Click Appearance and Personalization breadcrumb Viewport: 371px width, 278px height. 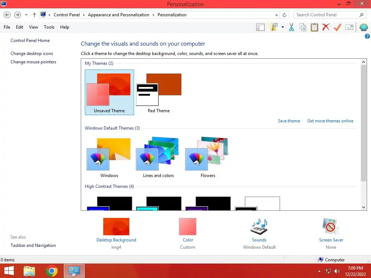point(118,15)
